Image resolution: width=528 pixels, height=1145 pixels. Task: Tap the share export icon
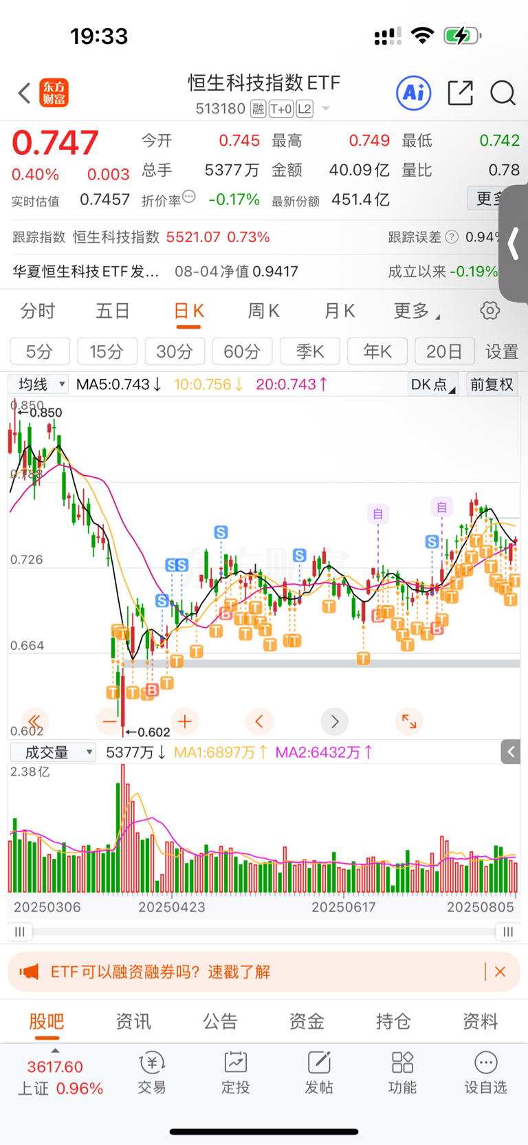(x=460, y=93)
